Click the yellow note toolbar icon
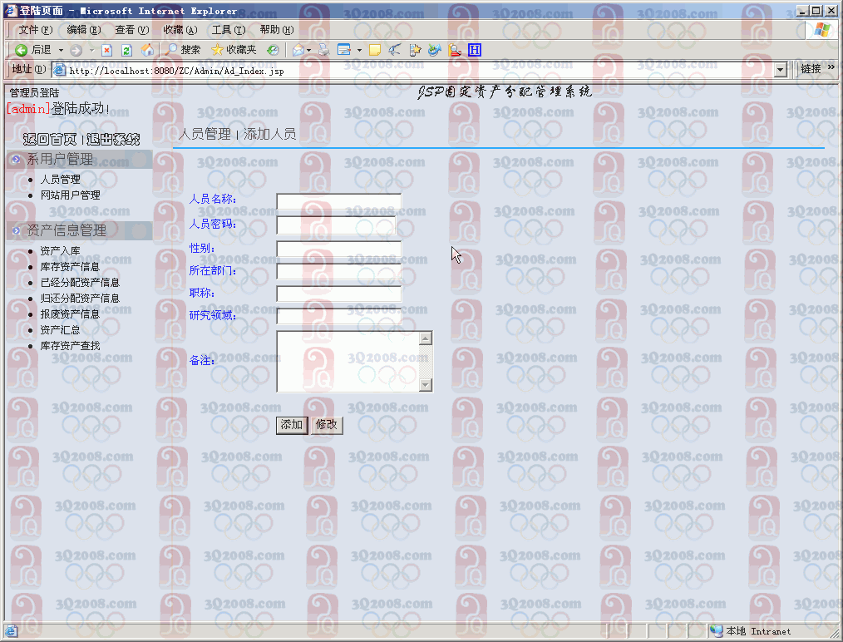843x642 pixels. (x=375, y=50)
